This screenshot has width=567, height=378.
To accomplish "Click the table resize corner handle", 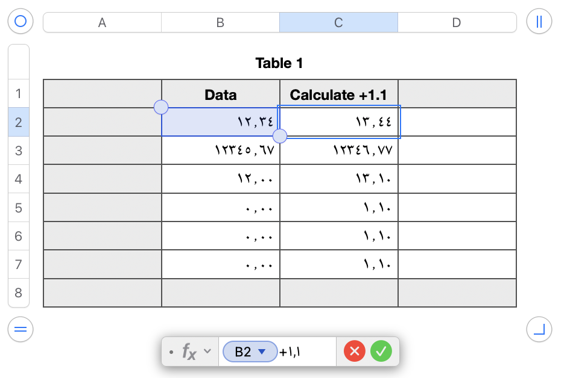I will click(x=539, y=329).
